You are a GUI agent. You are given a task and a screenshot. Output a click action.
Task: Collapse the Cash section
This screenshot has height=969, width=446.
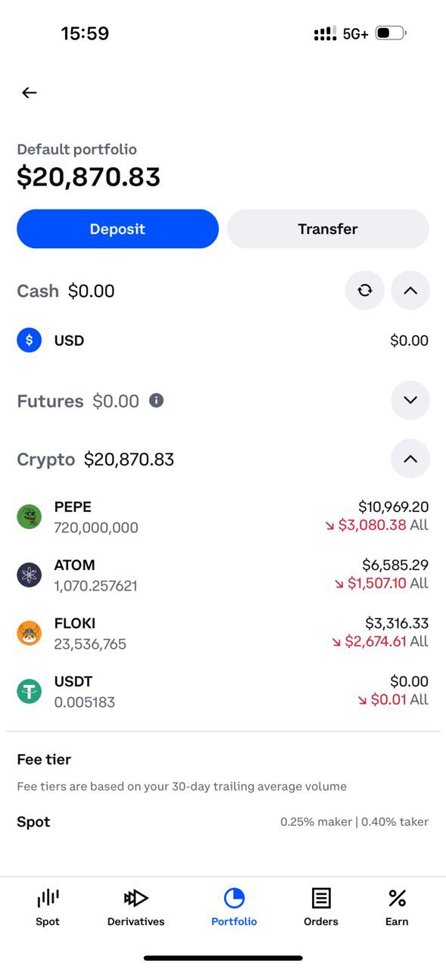[x=410, y=290]
